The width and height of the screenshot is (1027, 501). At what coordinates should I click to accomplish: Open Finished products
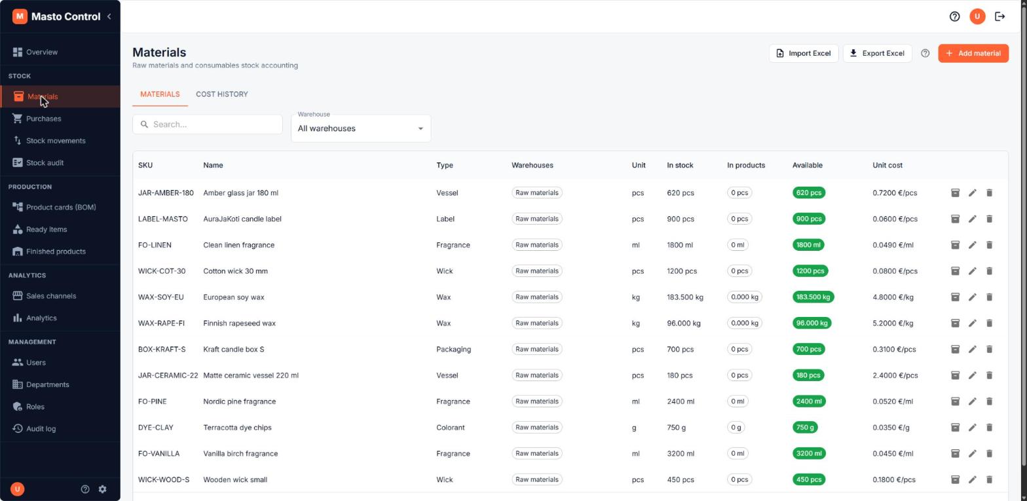coord(60,251)
